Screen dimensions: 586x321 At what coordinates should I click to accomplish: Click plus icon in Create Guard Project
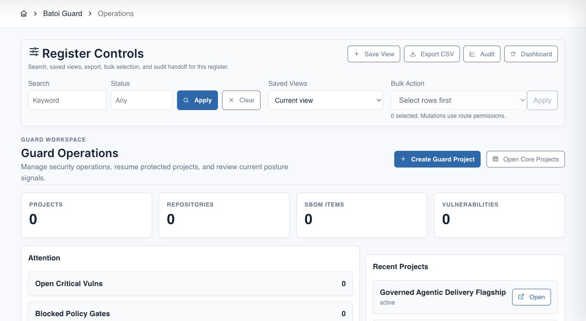click(x=403, y=159)
